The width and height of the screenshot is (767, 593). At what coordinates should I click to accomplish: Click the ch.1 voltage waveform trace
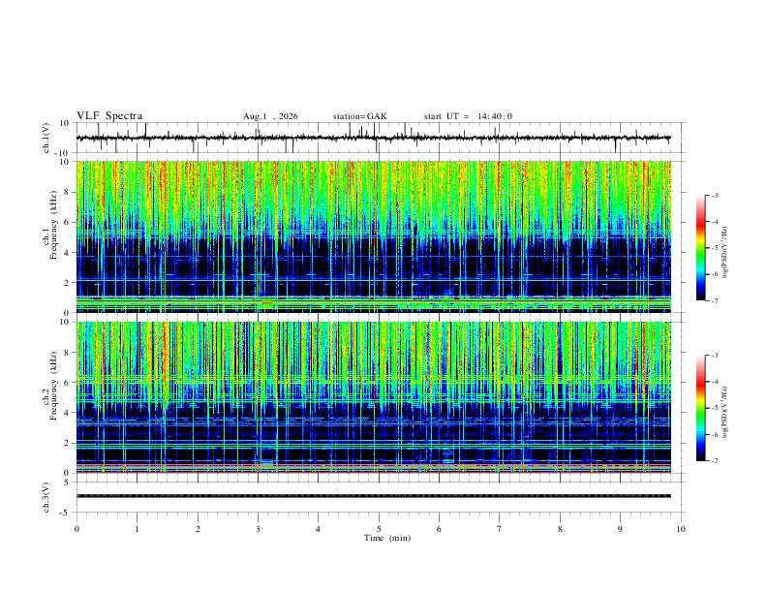click(x=374, y=138)
